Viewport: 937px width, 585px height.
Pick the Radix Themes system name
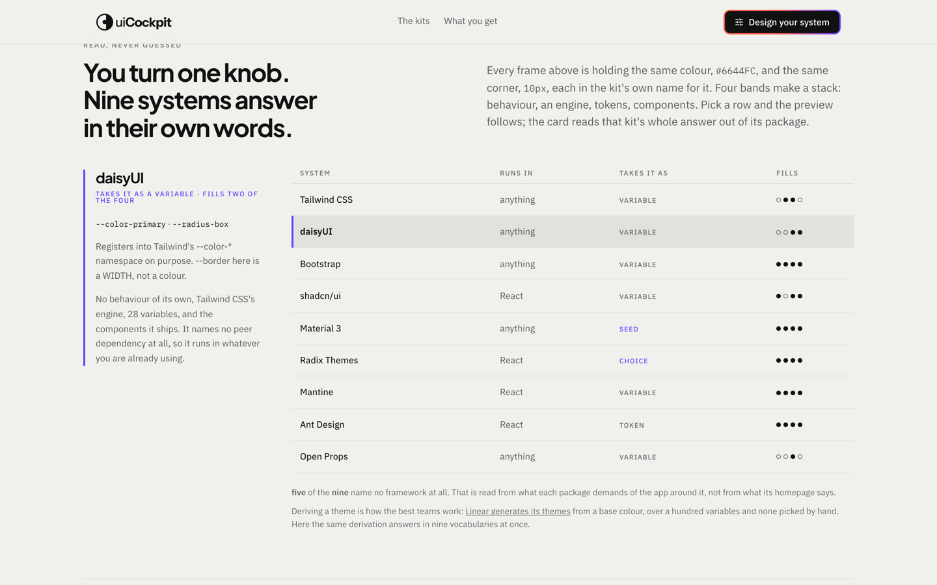tap(329, 360)
